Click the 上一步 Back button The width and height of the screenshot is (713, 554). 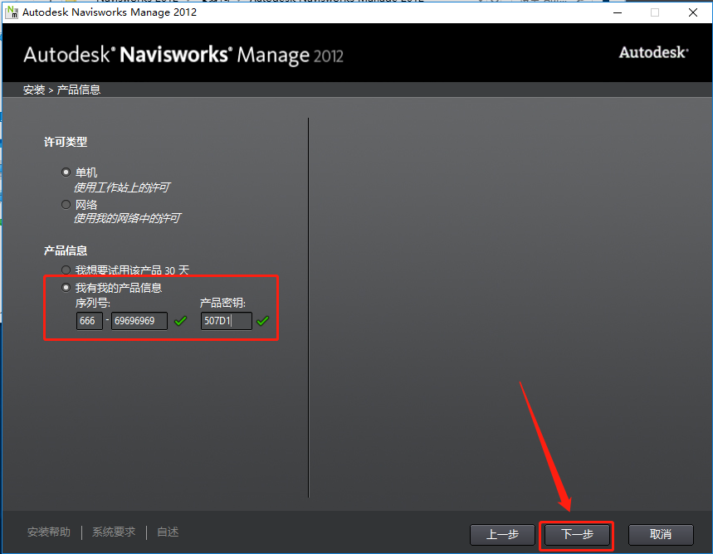pyautogui.click(x=502, y=534)
